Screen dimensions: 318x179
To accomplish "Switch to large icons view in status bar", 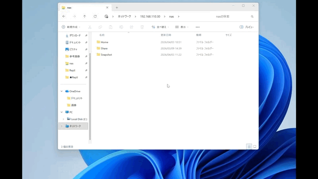I will click(255, 146).
